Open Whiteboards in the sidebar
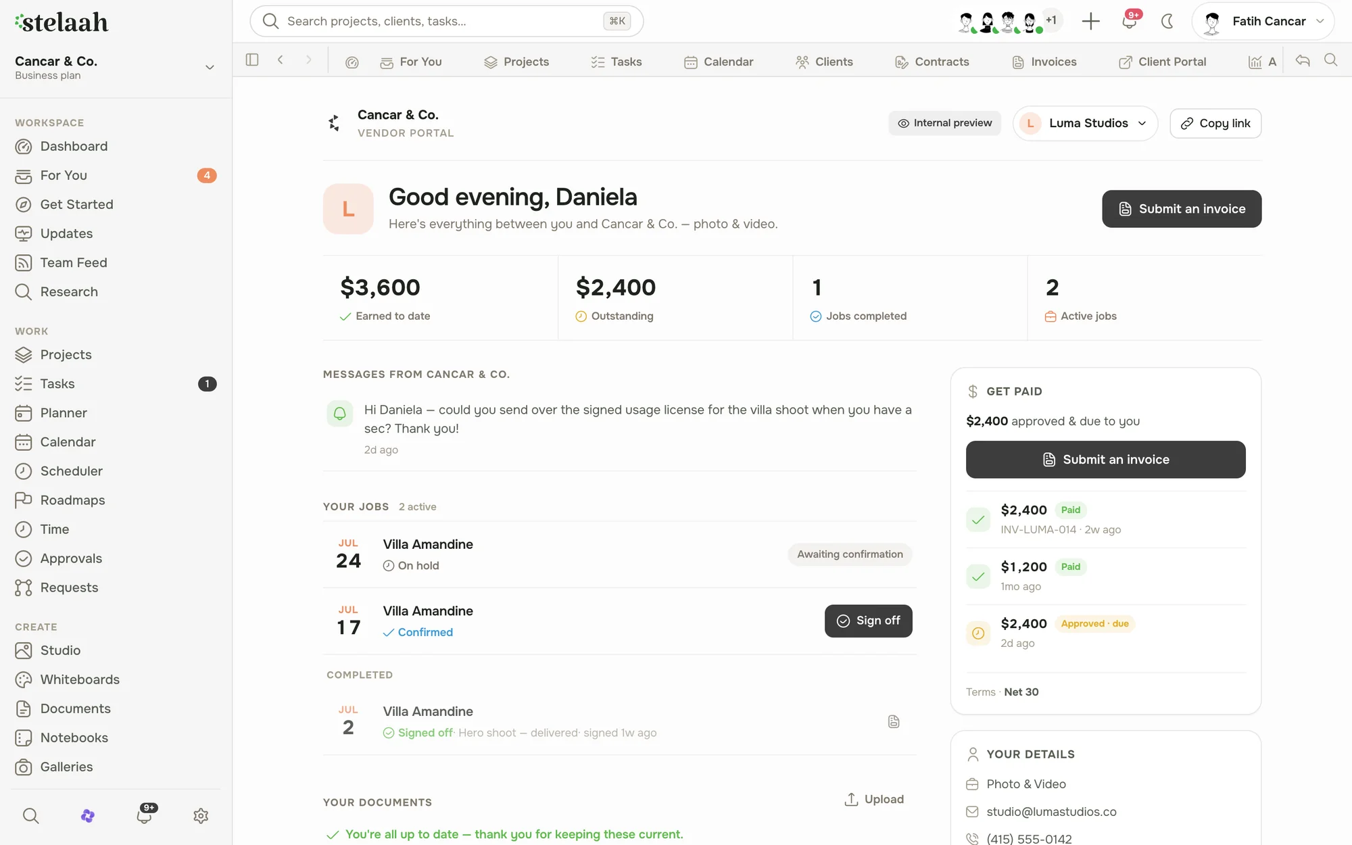This screenshot has width=1352, height=845. (116, 679)
